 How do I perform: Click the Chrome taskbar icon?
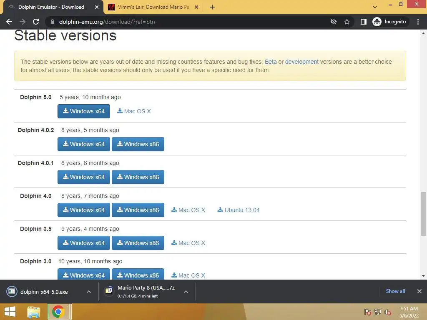(58, 312)
